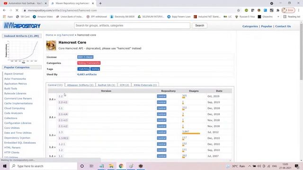The width and height of the screenshot is (303, 170).
Task: Open the Amazon Video bookmark
Action: coord(43,17)
